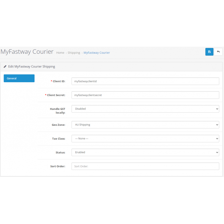Click the back arrow cancel icon

[218, 52]
